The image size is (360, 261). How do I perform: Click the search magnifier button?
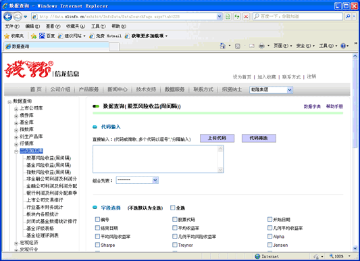coord(348,16)
